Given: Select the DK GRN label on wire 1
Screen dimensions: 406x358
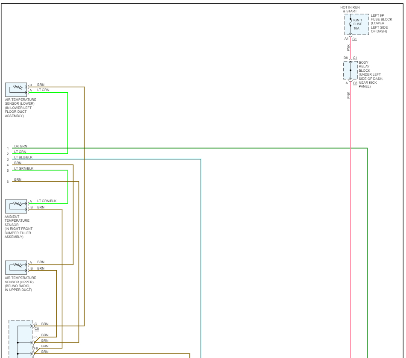Looking at the screenshot, I should 20,146.
